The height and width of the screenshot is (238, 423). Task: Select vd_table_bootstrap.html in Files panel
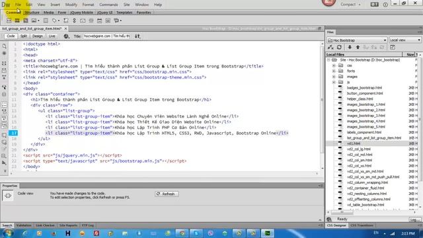[365, 205]
